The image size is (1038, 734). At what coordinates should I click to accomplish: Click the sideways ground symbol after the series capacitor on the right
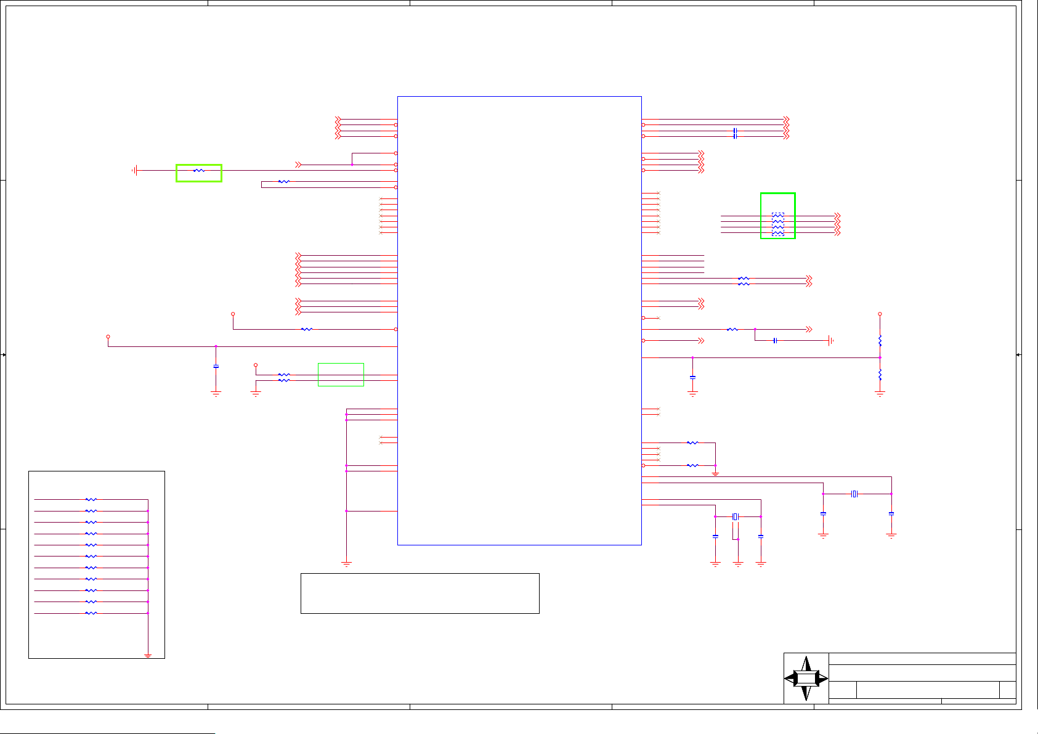(x=830, y=340)
